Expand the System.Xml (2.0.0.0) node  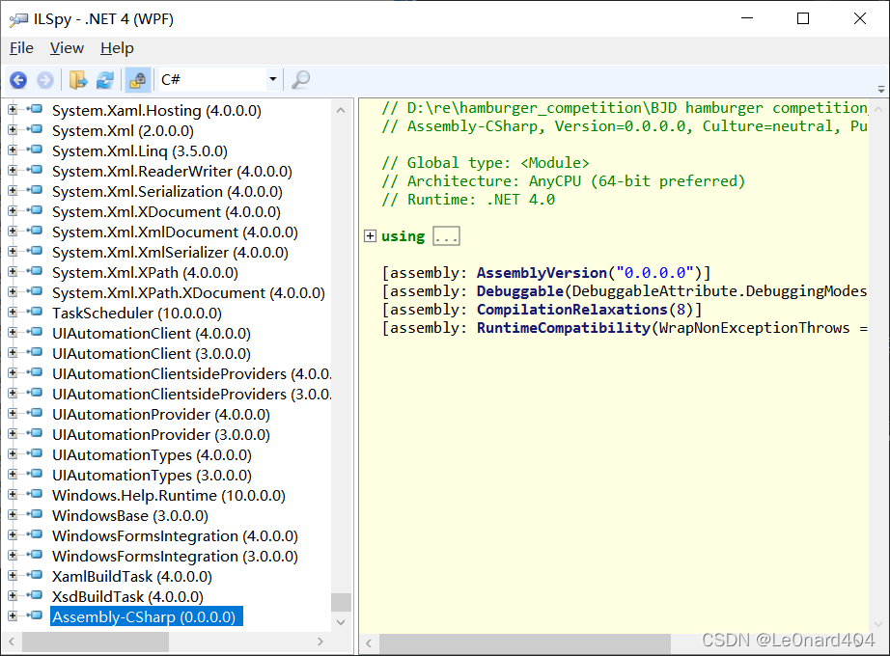[x=13, y=130]
